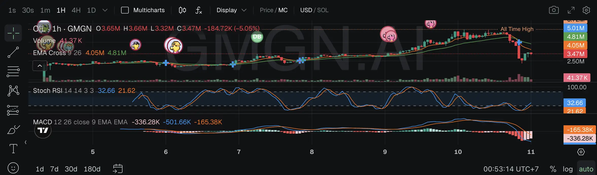
Task: Switch display to Price mode
Action: click(266, 10)
